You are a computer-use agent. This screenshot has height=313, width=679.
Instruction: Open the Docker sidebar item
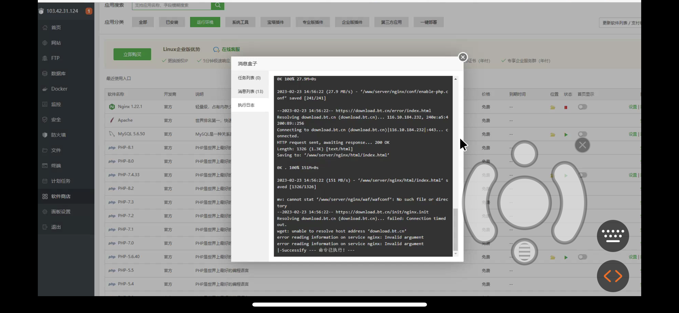[66, 89]
